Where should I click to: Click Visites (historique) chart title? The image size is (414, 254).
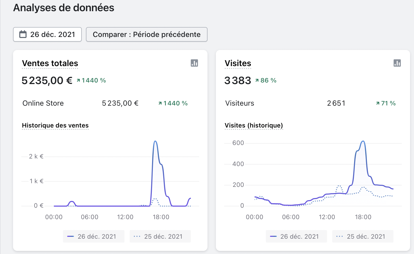(254, 125)
